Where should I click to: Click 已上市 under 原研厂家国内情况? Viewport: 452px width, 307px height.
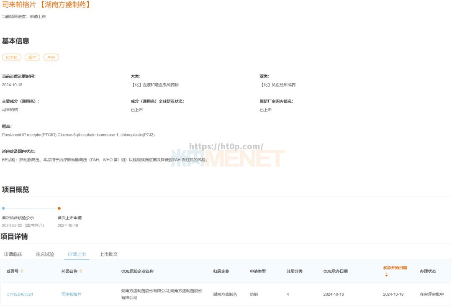click(x=265, y=110)
